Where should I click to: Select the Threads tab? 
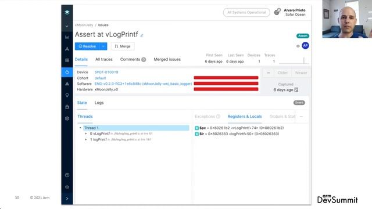[85, 116]
